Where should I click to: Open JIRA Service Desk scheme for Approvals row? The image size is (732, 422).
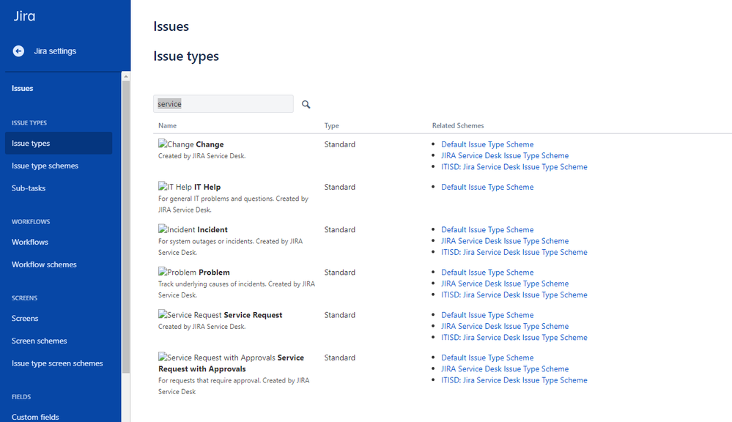pos(505,369)
